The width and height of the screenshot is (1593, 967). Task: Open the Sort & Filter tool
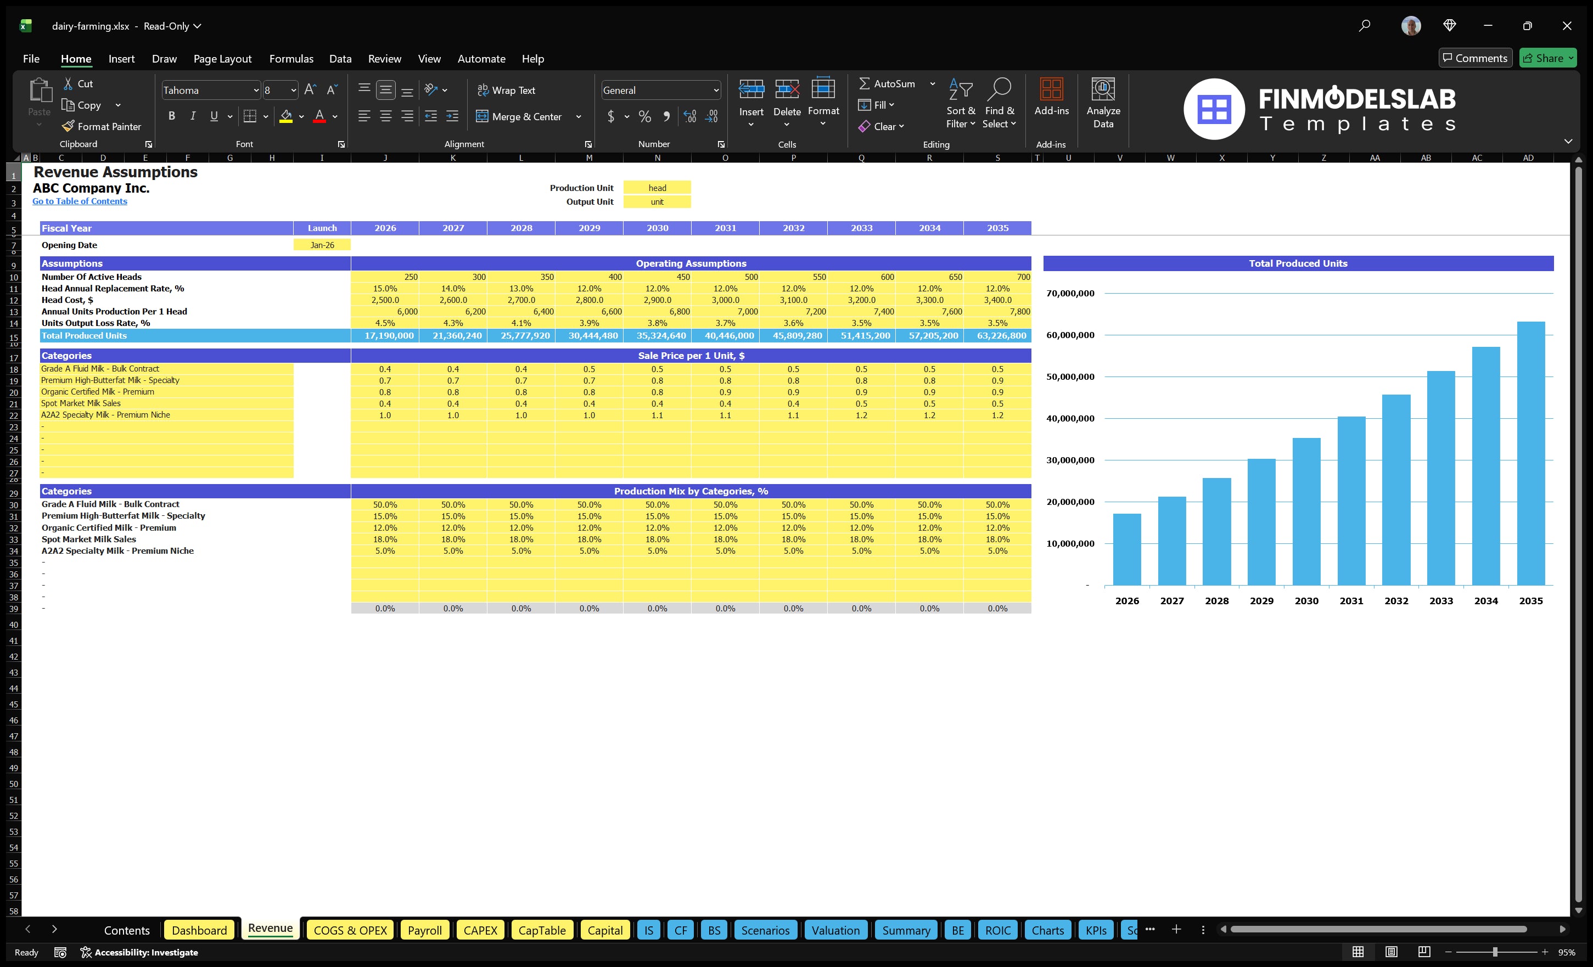tap(961, 103)
